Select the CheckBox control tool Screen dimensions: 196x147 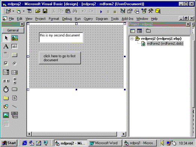[x=6, y=64]
